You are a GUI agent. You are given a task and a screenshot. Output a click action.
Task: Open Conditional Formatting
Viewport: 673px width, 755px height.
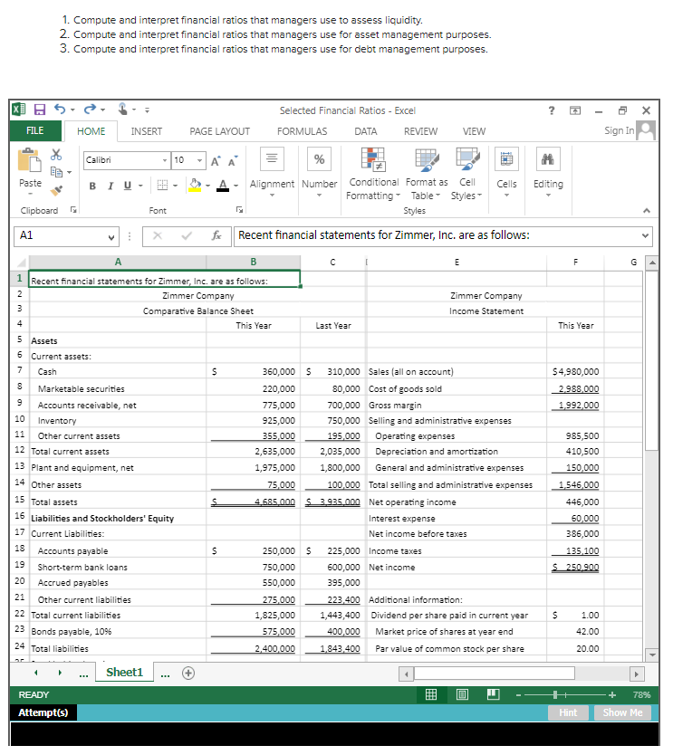(373, 175)
